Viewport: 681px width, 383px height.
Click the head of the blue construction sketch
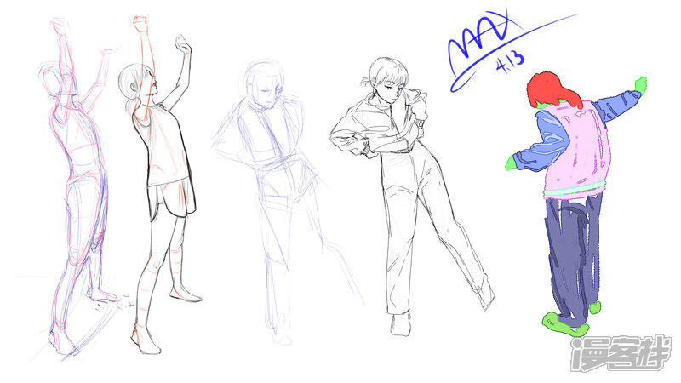[x=266, y=83]
